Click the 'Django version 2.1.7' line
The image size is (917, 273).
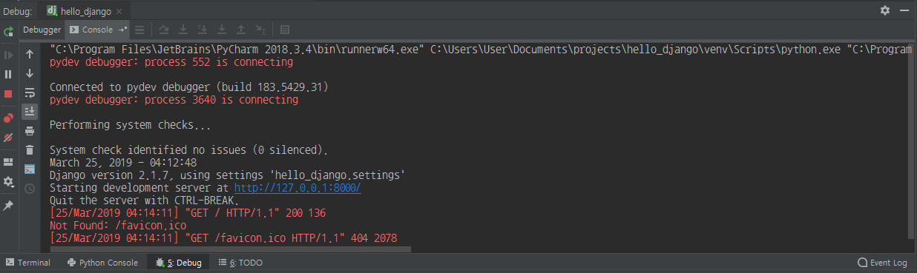[x=227, y=175]
